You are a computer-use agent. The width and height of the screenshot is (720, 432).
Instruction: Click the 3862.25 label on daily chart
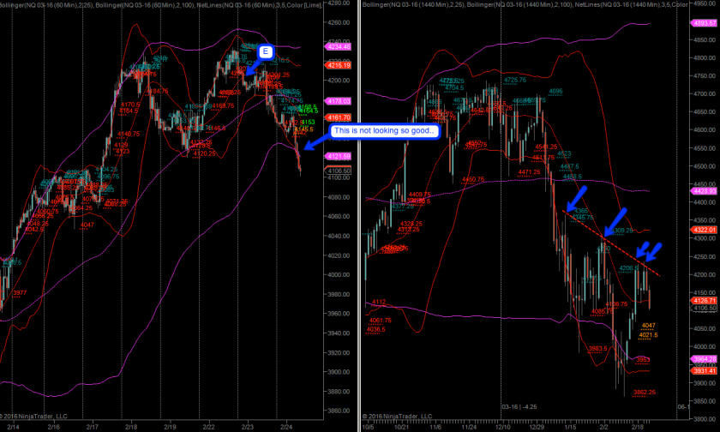[645, 393]
